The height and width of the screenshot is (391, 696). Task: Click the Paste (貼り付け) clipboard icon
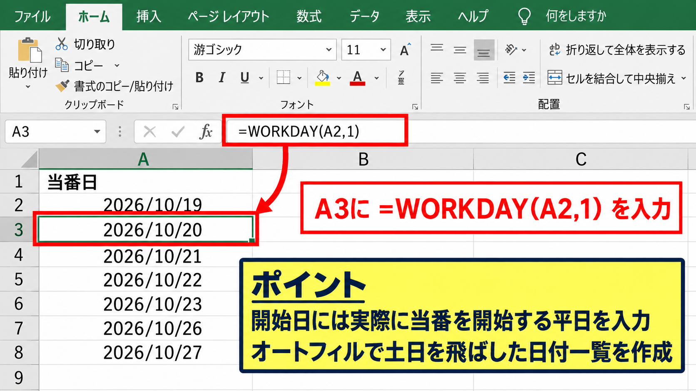click(29, 50)
